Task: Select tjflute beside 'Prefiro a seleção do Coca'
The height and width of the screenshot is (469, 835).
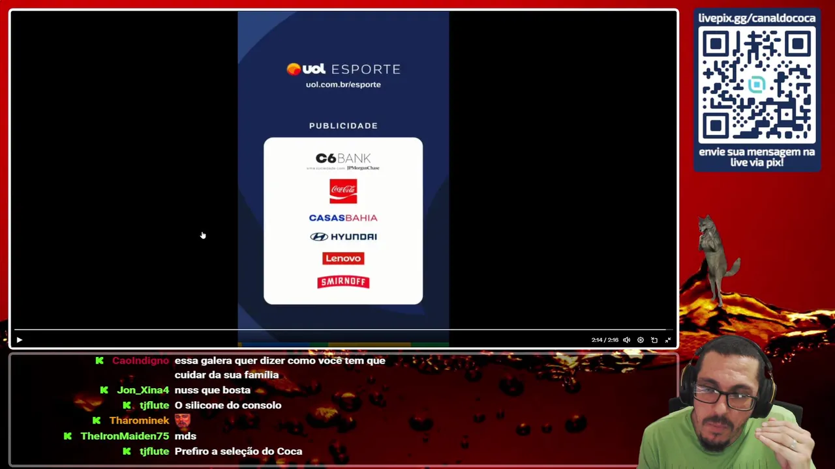Action: [x=154, y=451]
